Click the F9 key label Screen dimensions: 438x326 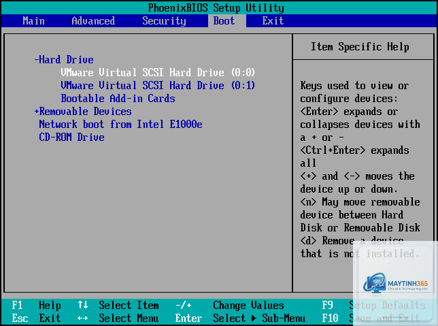[327, 306]
